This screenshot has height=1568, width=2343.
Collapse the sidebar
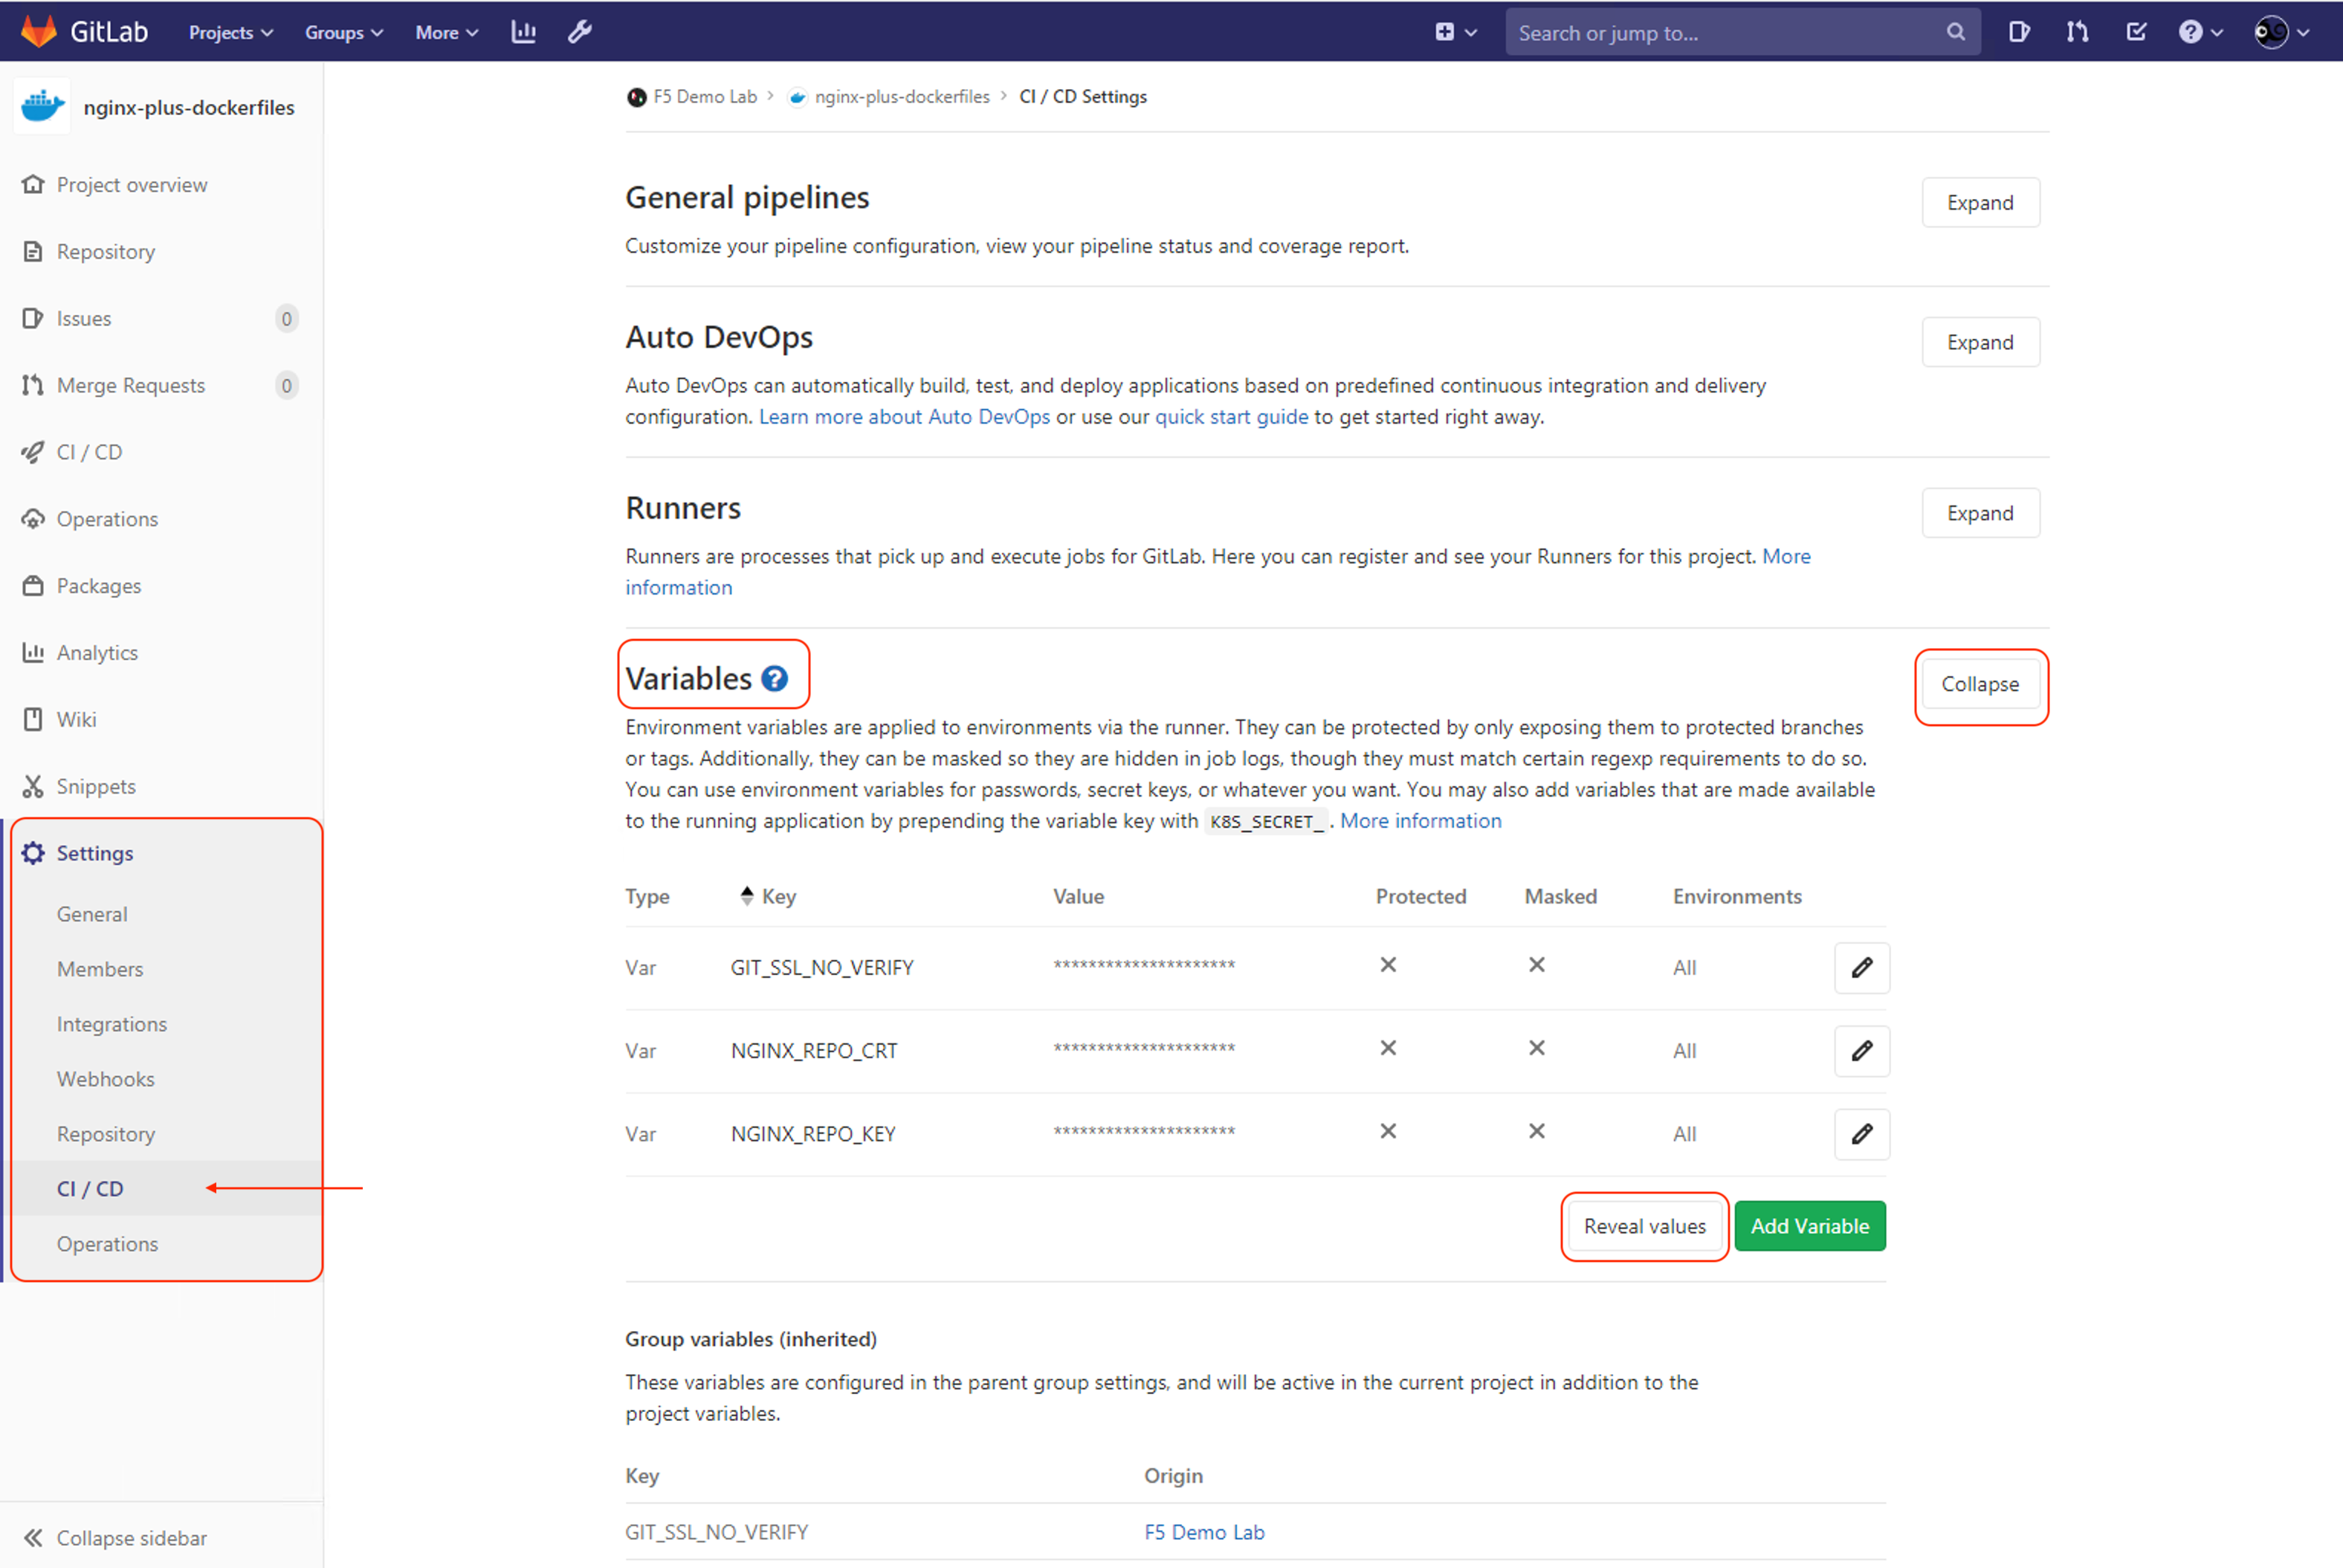pos(115,1537)
